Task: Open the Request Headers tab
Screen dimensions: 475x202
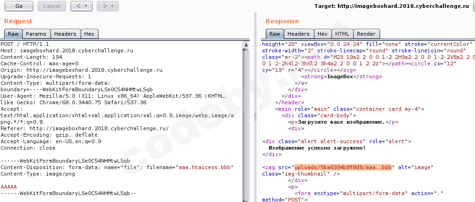Action: [65, 34]
